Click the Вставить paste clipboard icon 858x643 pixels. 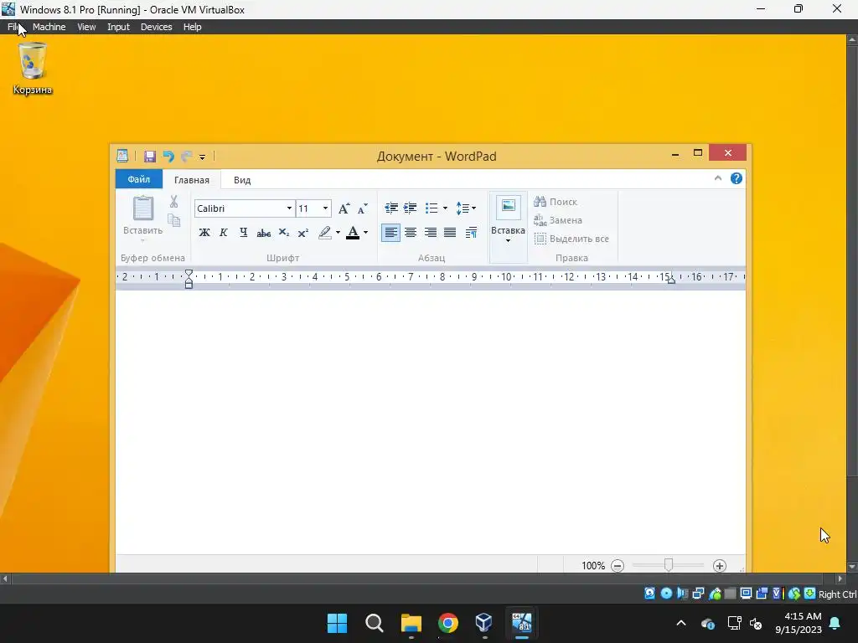click(x=142, y=208)
